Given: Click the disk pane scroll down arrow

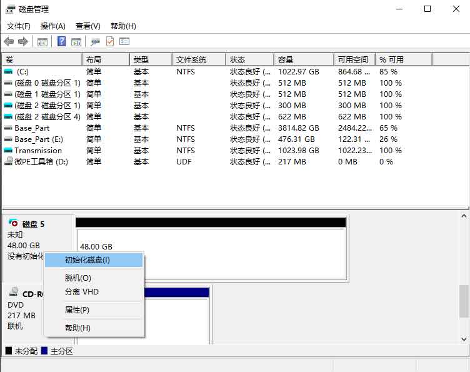Looking at the screenshot, I should point(464,339).
